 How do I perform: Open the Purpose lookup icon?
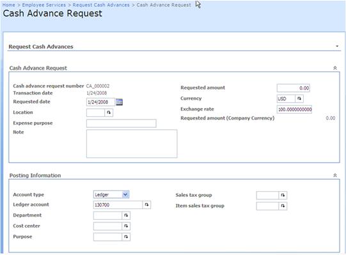(x=126, y=236)
